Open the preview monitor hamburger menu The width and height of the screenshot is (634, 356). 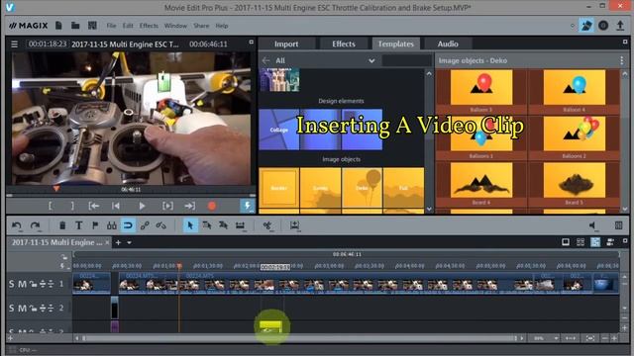pos(15,44)
